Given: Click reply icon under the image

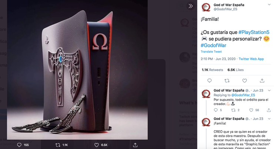Looking at the screenshot, I should [x=19, y=145].
